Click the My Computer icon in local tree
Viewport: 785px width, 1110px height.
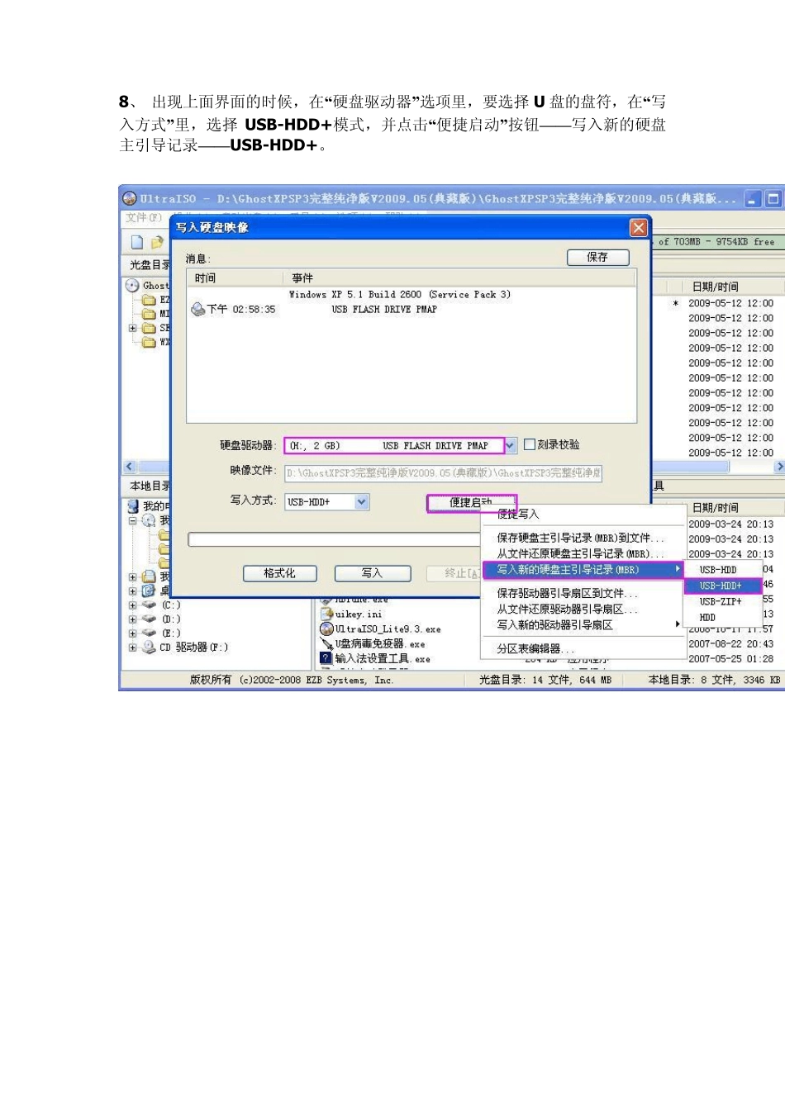(x=133, y=506)
